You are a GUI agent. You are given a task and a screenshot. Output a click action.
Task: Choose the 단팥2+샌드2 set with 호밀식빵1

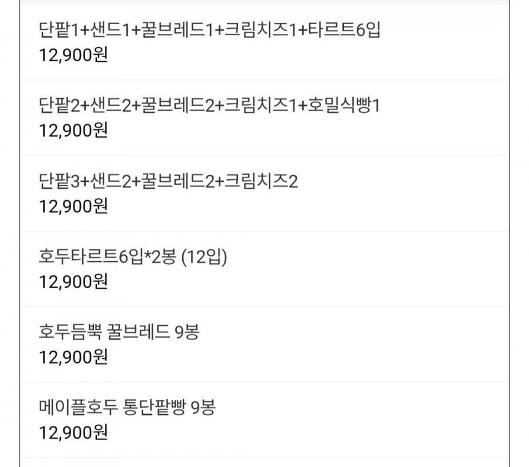click(x=210, y=106)
